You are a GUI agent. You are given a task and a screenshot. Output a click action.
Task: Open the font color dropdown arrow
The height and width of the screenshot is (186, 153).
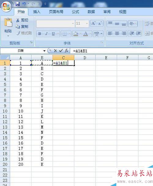click(x=90, y=34)
